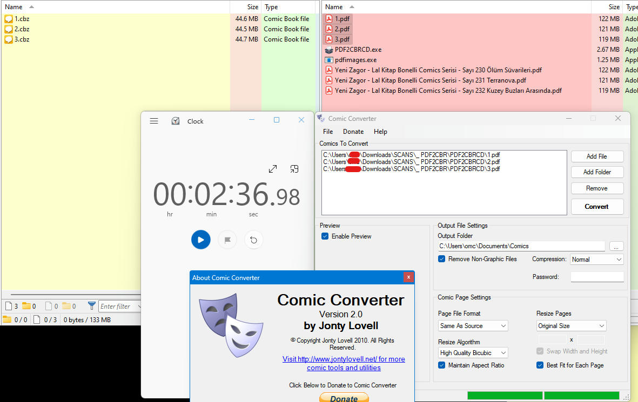This screenshot has width=638, height=402.
Task: Click the stopwatch lap flag button
Action: [227, 240]
